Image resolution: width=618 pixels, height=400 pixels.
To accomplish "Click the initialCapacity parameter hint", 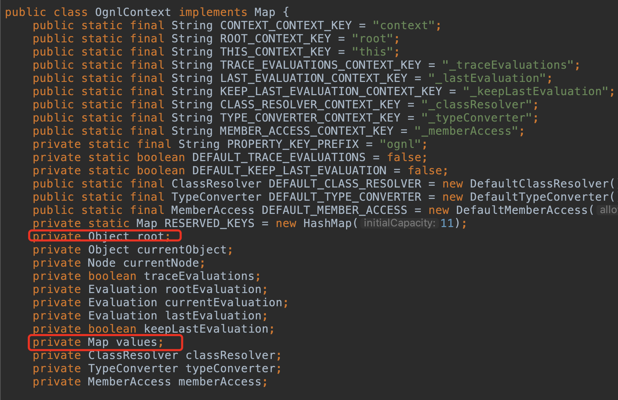I will [399, 223].
